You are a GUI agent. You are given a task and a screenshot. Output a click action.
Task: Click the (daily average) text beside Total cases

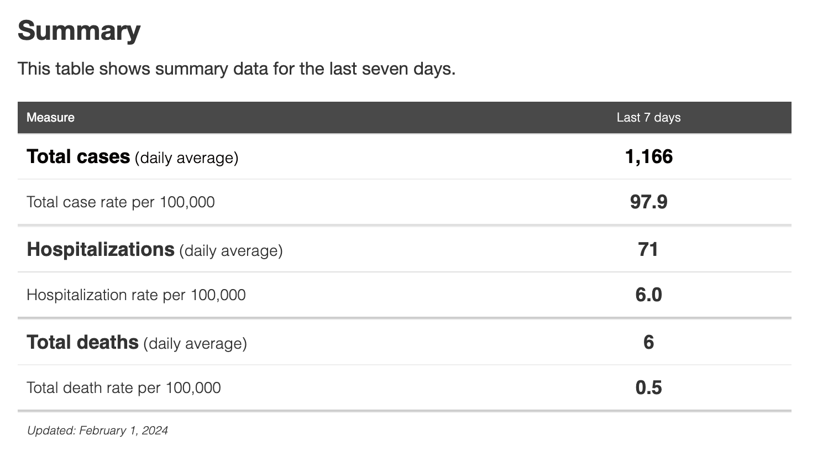pos(186,158)
